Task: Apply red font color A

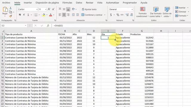Action: (x=51, y=15)
